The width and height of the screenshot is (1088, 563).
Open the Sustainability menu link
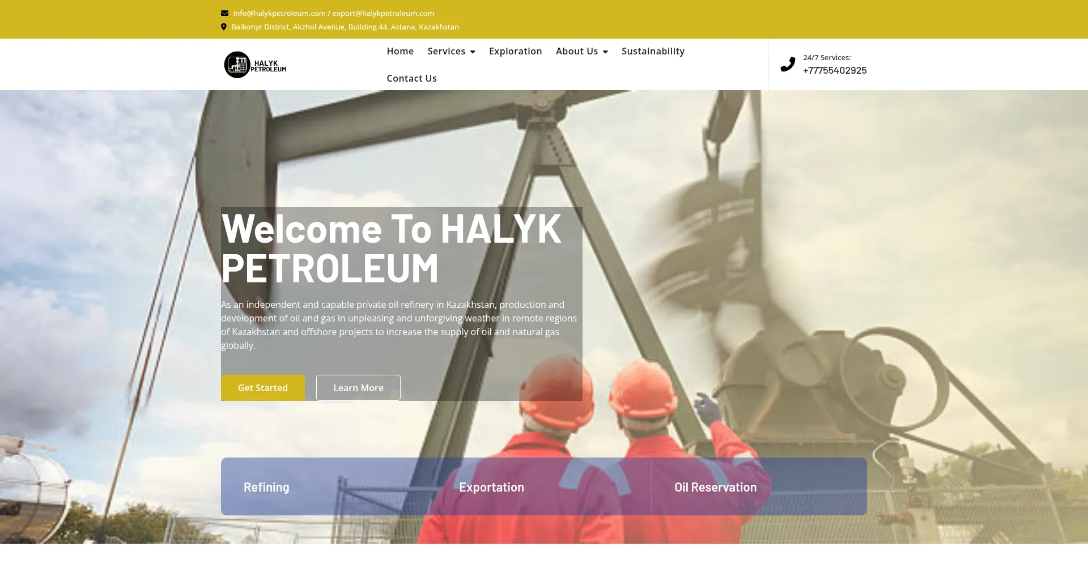click(653, 51)
